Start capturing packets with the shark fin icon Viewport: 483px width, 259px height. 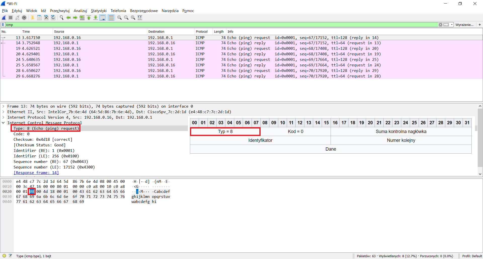4,18
